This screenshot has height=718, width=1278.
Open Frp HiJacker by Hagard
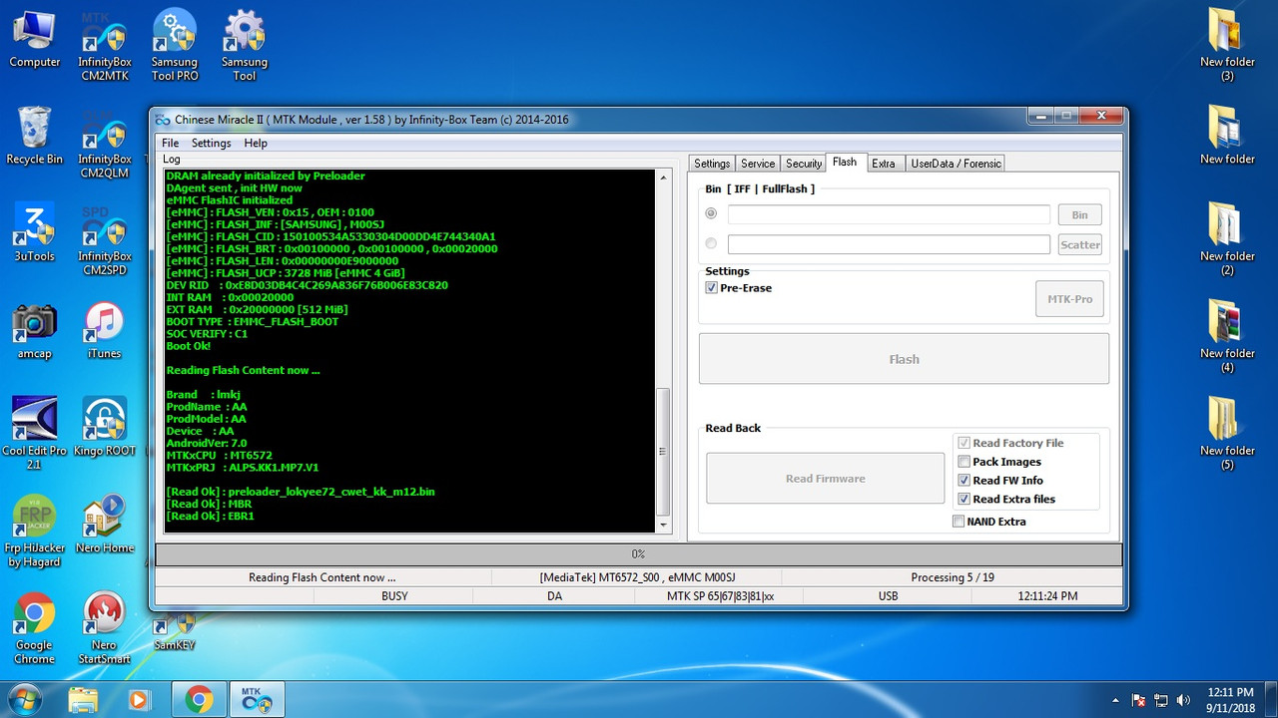pyautogui.click(x=34, y=532)
